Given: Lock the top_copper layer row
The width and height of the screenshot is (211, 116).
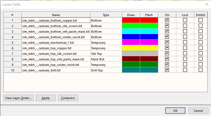Looking at the screenshot, I should [x=185, y=48].
